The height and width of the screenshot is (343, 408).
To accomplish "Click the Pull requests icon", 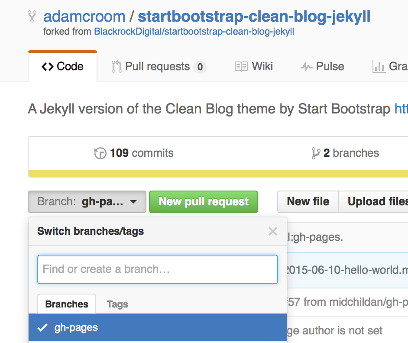I will pos(117,67).
